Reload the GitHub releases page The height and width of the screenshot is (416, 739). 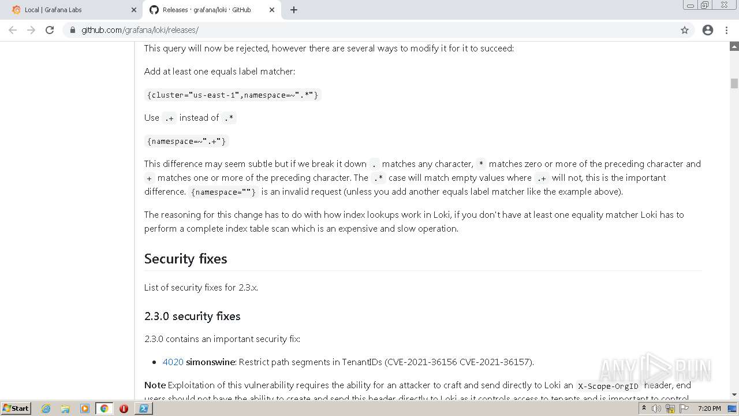(x=50, y=30)
